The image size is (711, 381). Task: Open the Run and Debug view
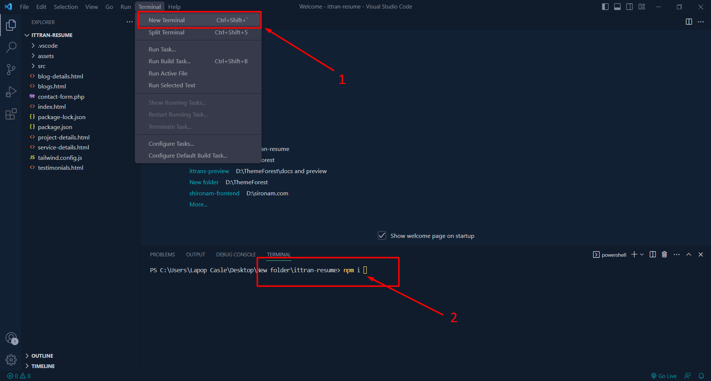pos(11,92)
